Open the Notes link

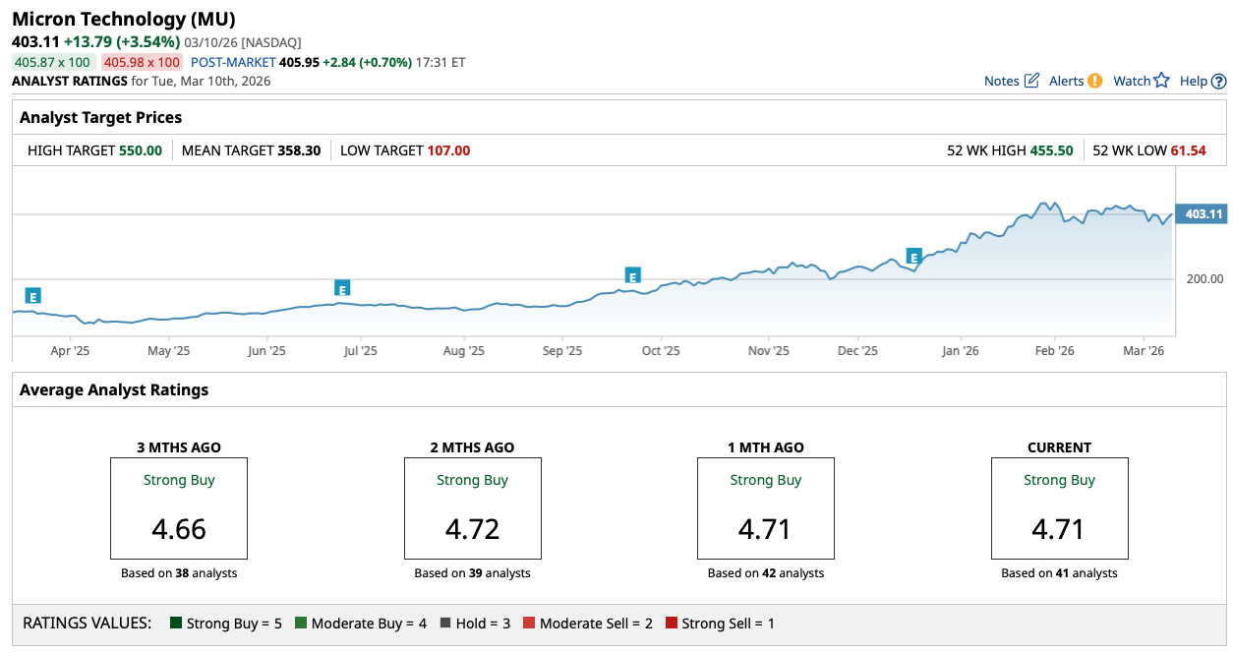point(1001,82)
